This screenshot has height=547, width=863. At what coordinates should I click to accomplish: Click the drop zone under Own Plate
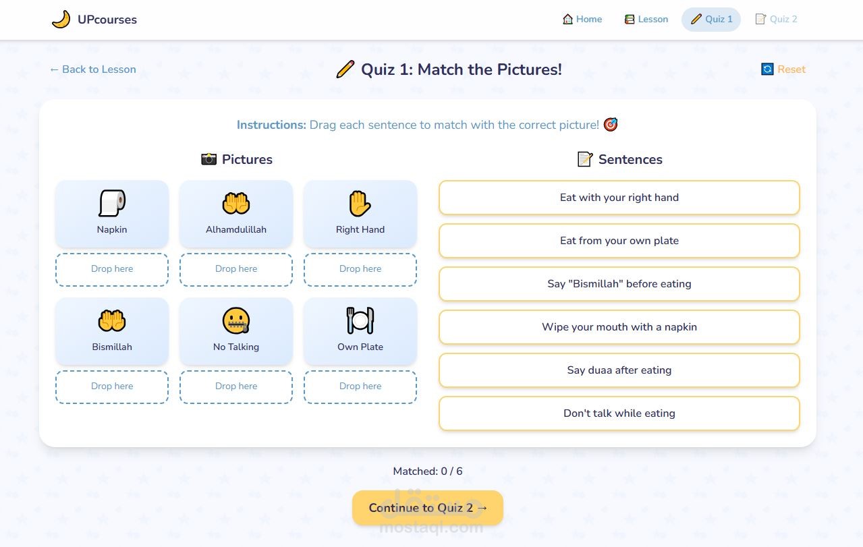tap(360, 386)
